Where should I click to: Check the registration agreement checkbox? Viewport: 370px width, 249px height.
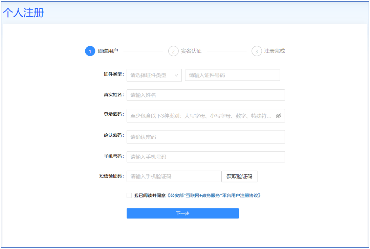[129, 196]
